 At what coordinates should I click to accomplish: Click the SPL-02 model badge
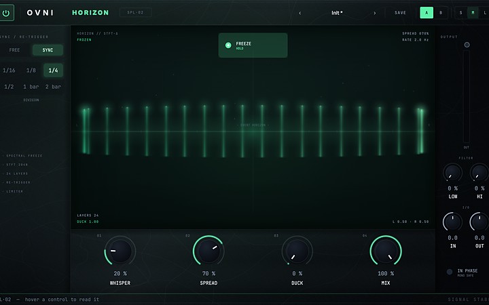coord(135,12)
